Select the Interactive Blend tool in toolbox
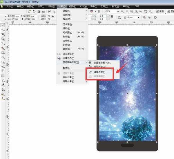The height and width of the screenshot is (159, 174). [3, 80]
